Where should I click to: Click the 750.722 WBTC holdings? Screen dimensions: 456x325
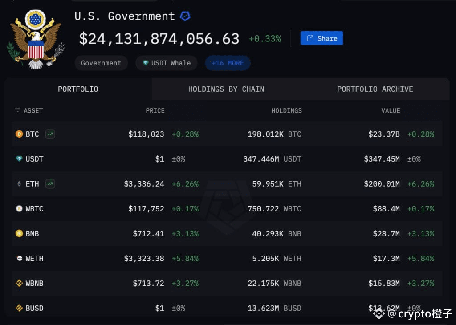click(274, 209)
